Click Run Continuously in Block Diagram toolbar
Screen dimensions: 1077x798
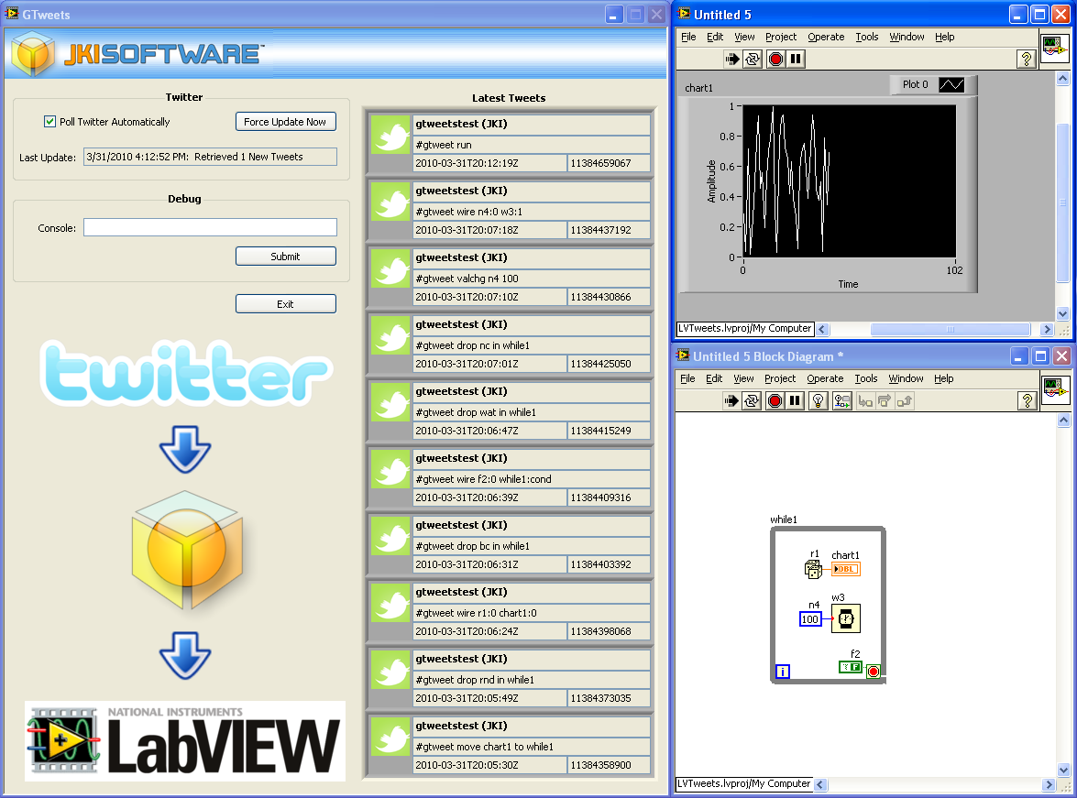tap(753, 401)
